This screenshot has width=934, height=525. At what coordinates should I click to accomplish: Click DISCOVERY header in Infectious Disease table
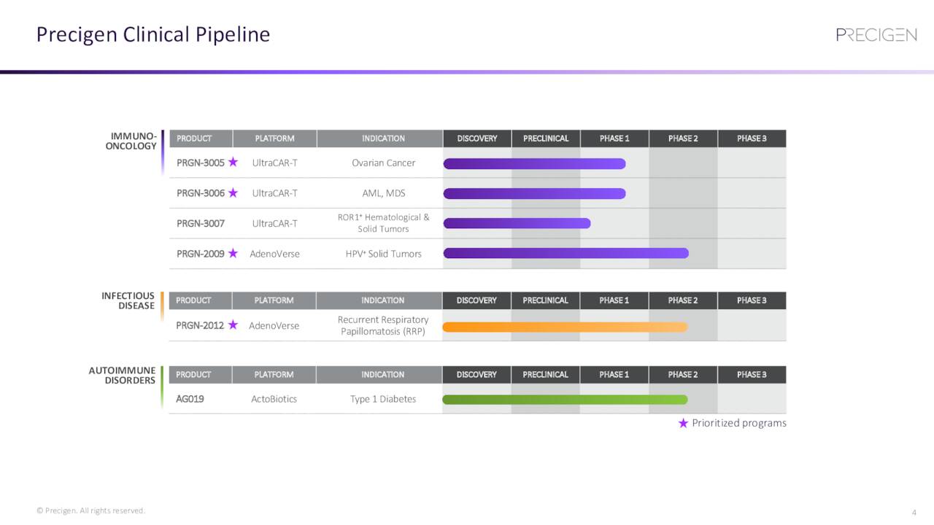click(476, 300)
